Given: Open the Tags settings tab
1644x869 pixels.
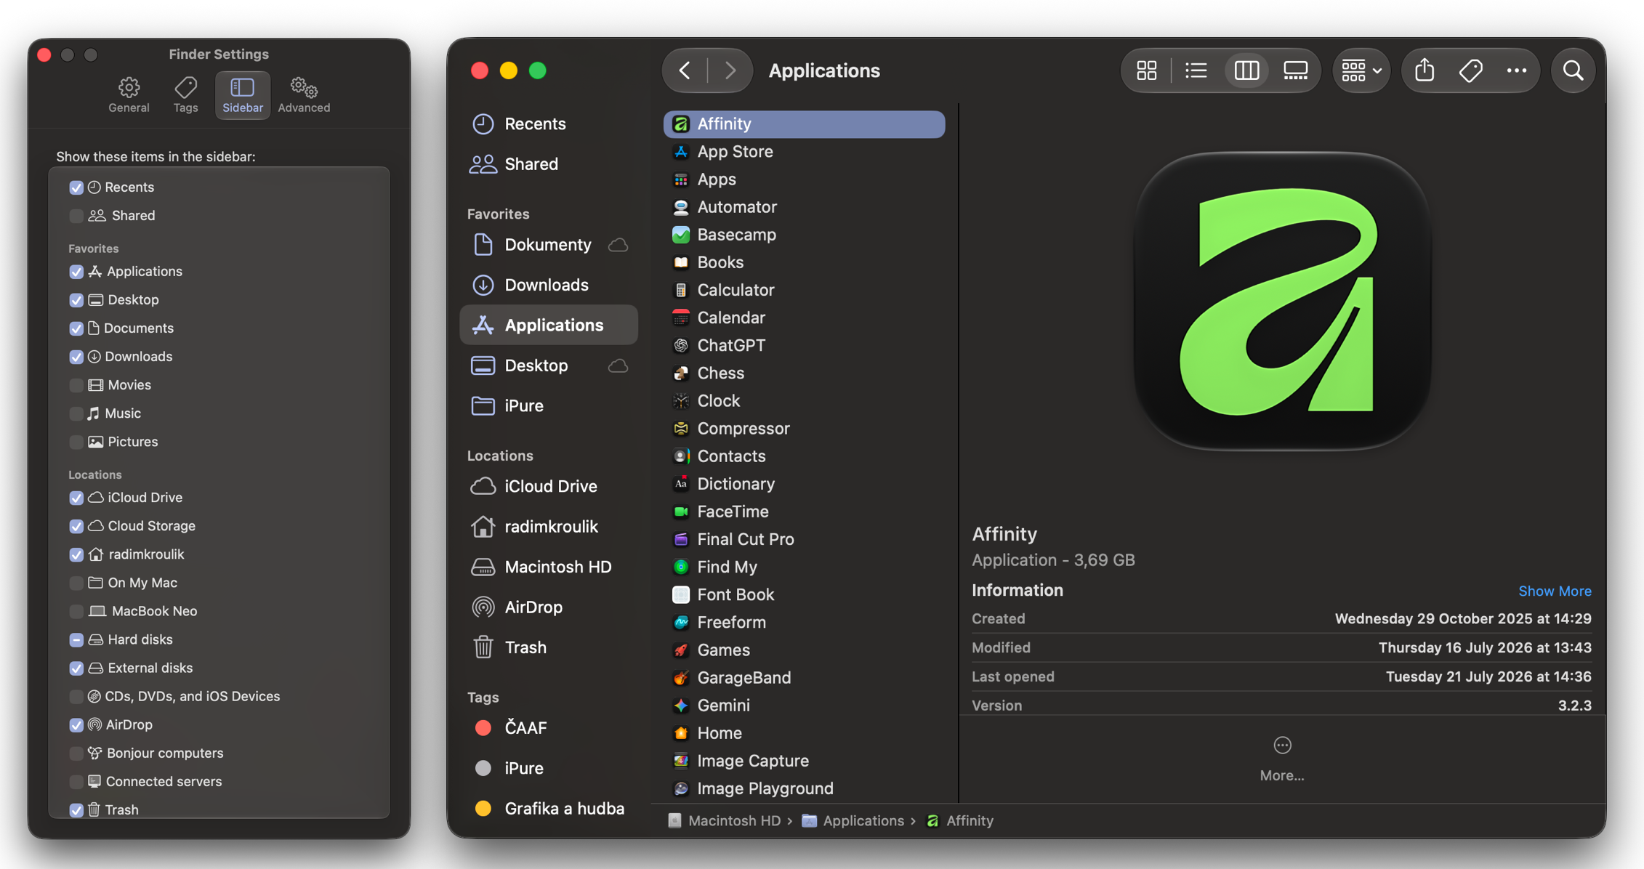Looking at the screenshot, I should point(185,95).
